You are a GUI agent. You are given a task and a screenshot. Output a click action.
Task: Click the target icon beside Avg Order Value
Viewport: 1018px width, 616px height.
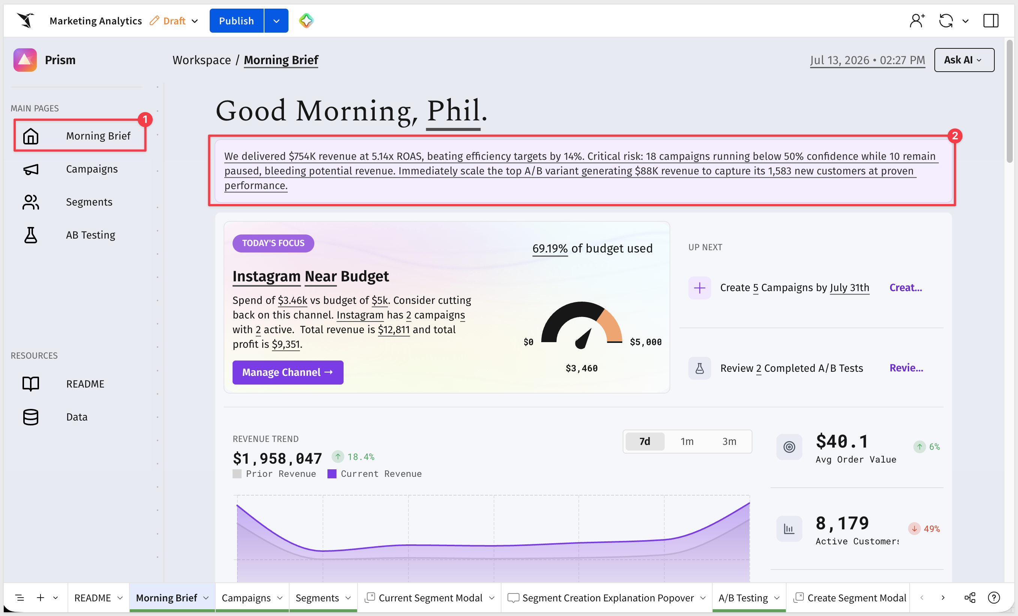pyautogui.click(x=789, y=446)
